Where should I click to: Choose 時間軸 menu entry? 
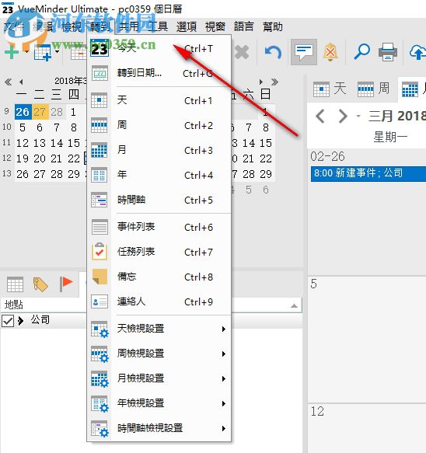(x=159, y=200)
